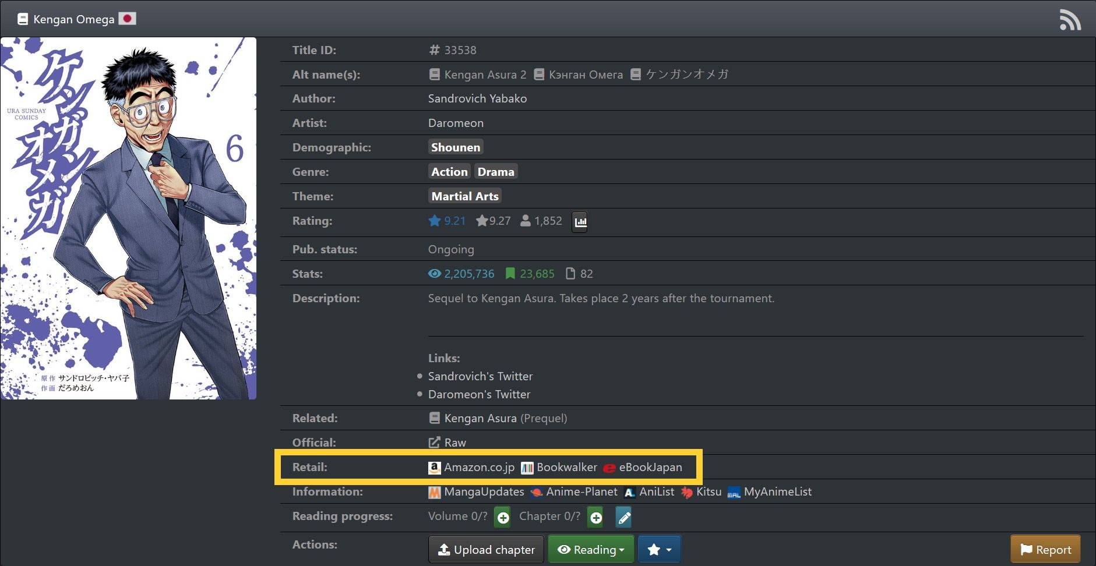This screenshot has width=1096, height=566.
Task: Open the Reading status dropdown
Action: (x=591, y=550)
